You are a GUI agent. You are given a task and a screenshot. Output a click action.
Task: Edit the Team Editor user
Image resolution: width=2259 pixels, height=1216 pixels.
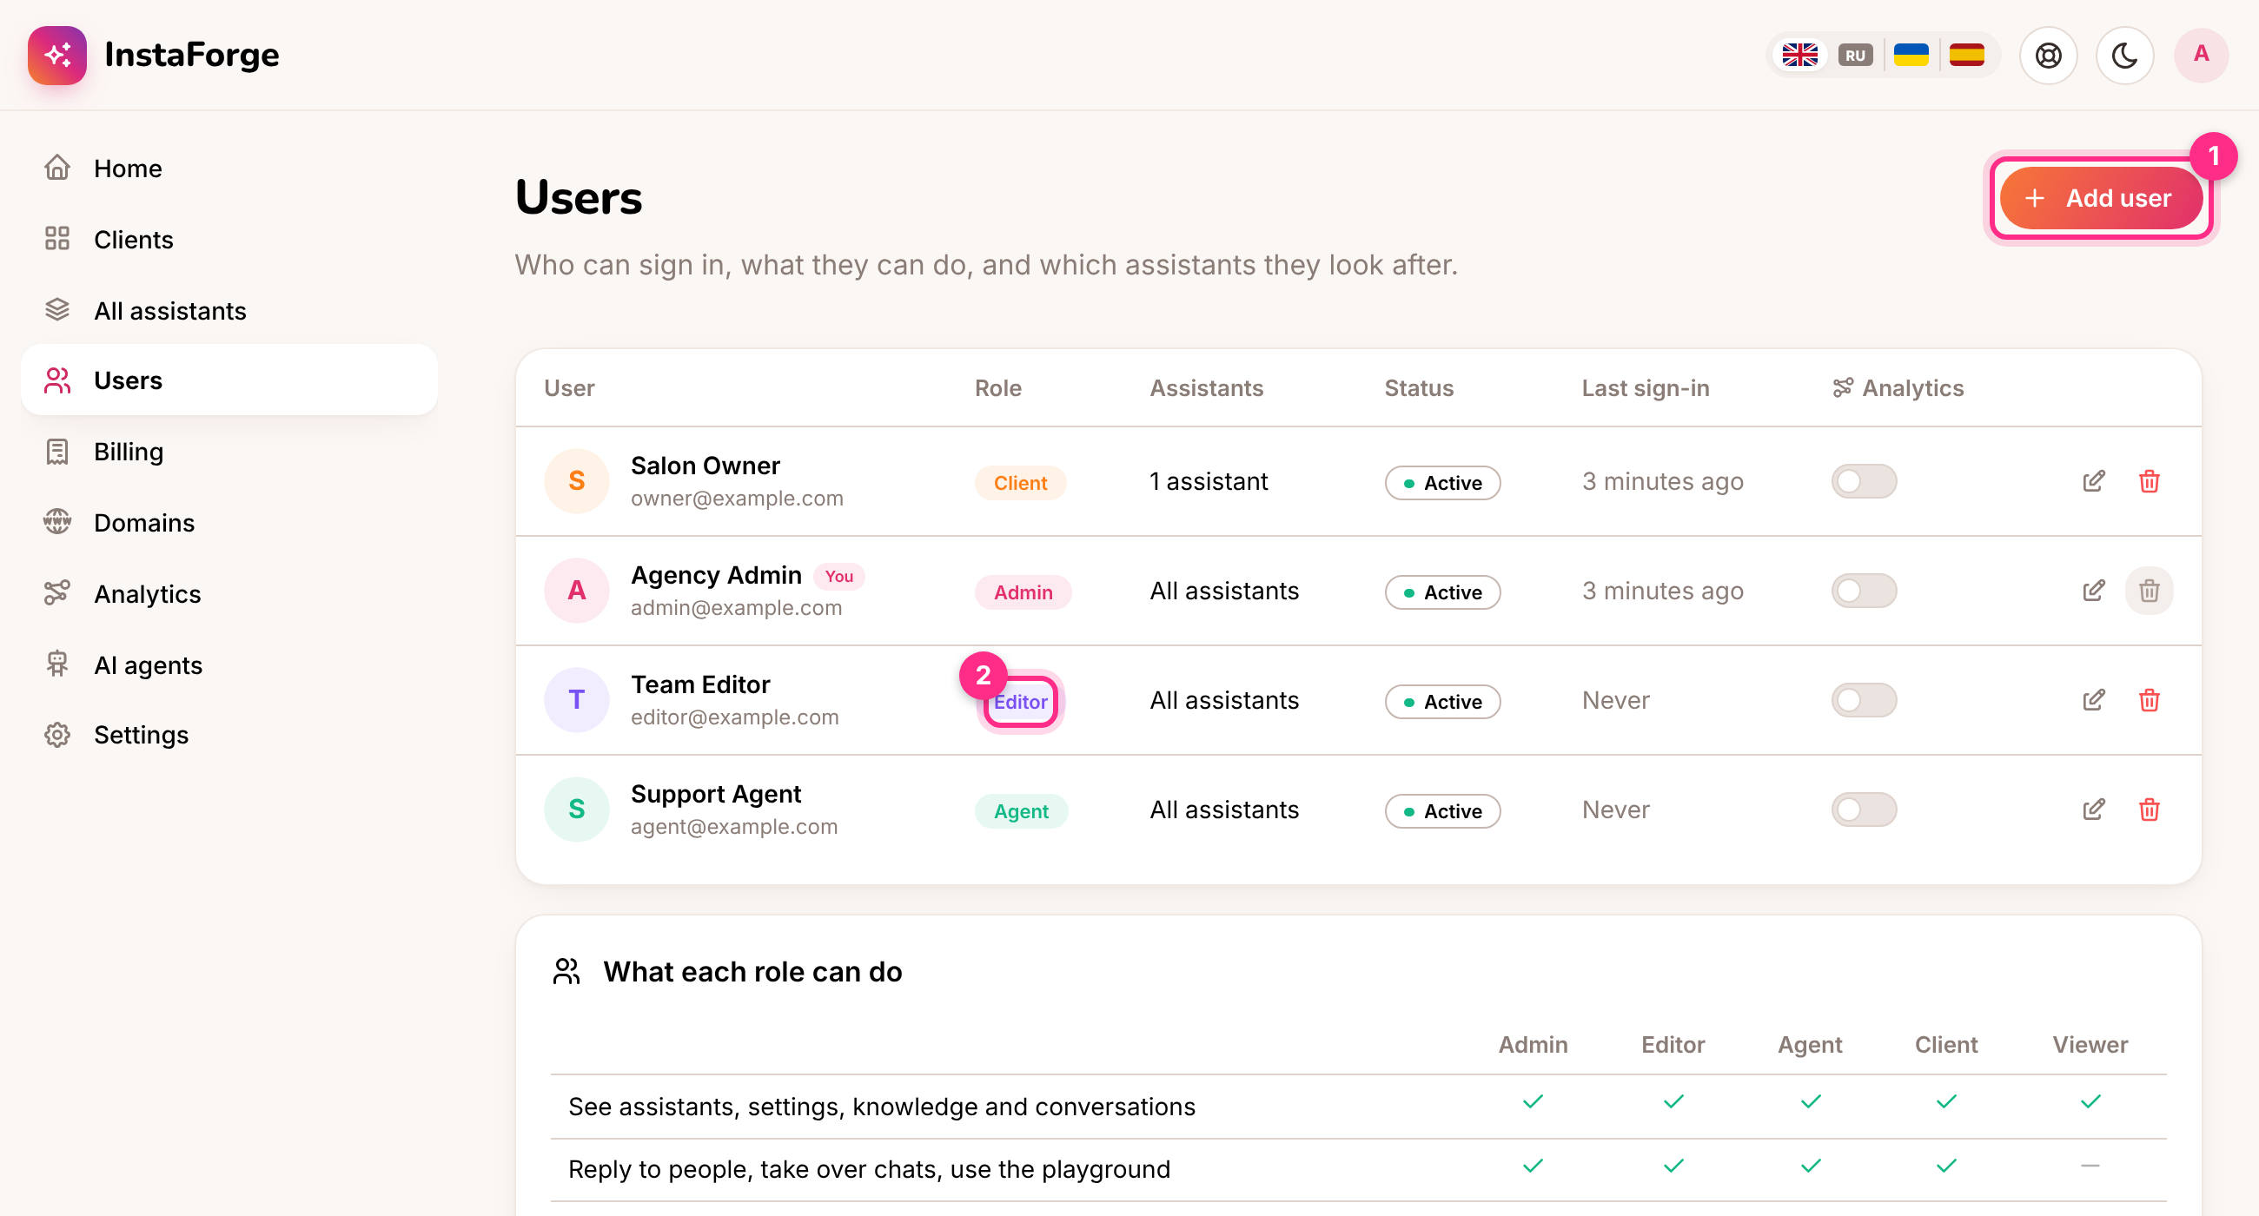(2093, 700)
